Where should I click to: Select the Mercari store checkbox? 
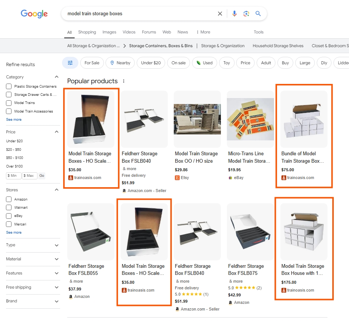tap(9, 224)
